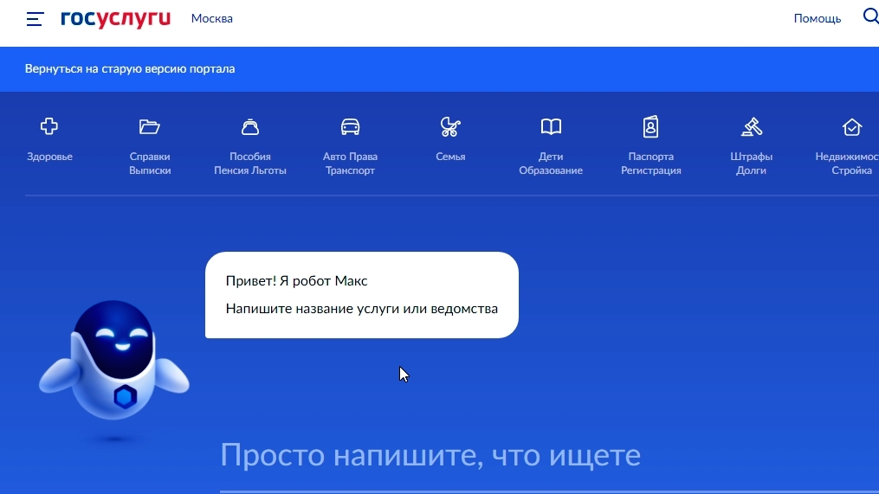
Task: Change the Москва location
Action: (212, 19)
